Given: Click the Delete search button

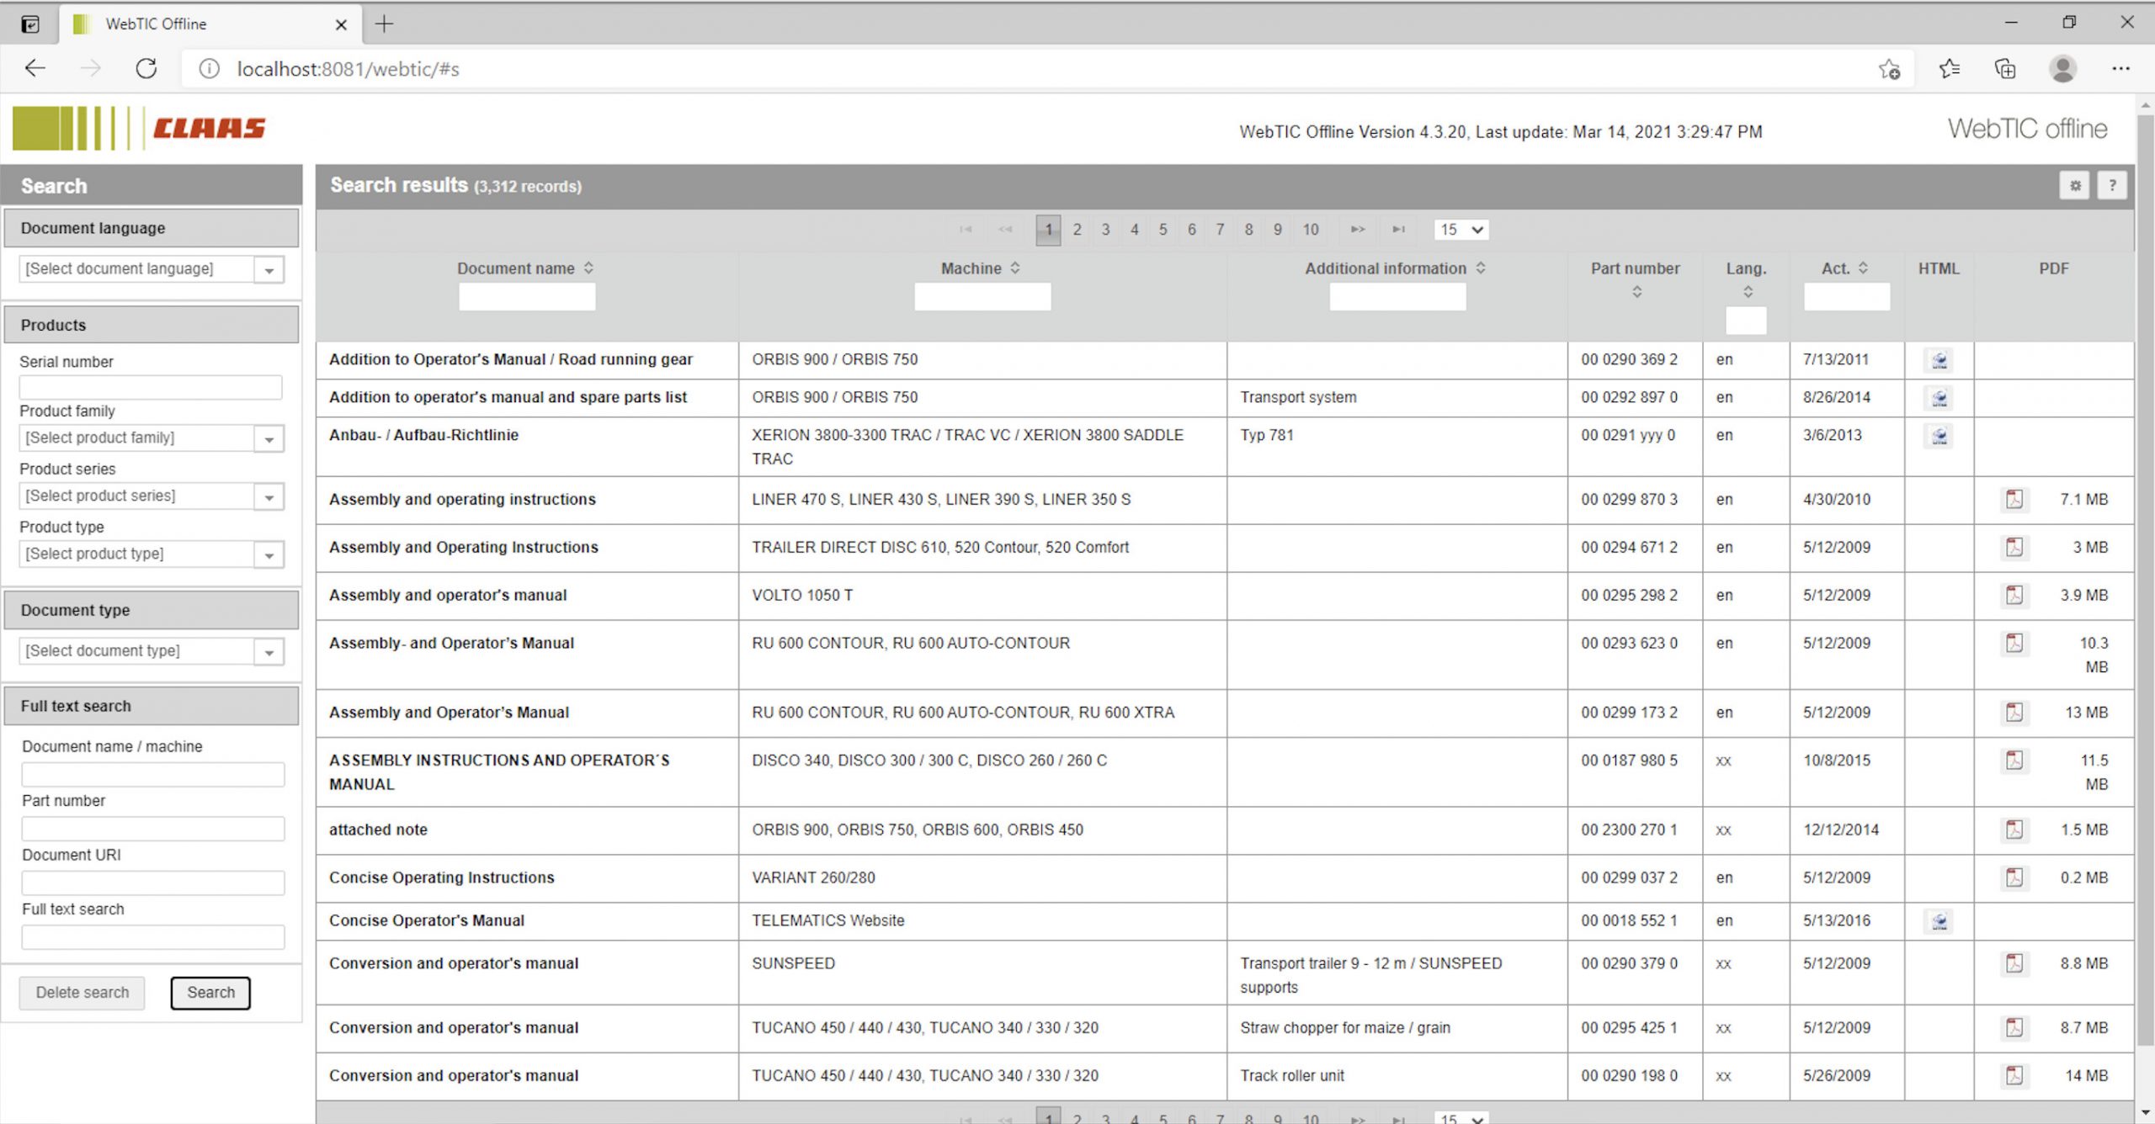Looking at the screenshot, I should click(82, 993).
